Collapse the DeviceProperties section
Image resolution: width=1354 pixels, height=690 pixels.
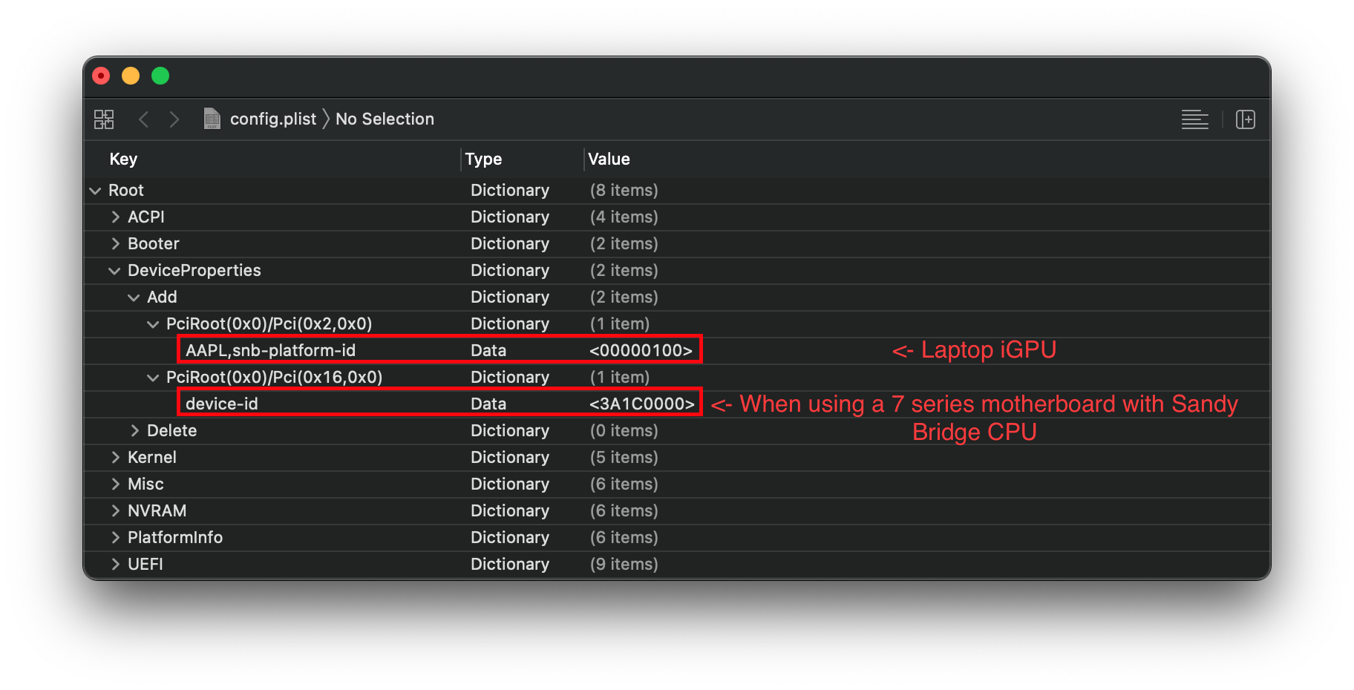114,271
